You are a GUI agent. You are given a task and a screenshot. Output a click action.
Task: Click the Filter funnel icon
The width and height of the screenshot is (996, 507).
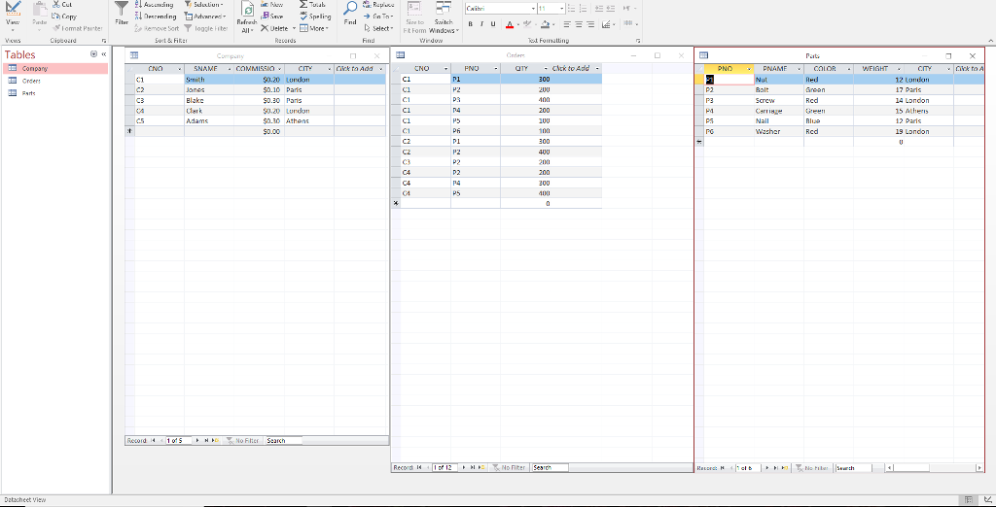122,11
